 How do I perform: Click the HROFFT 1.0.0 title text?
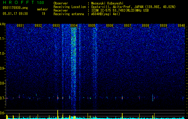24,2
